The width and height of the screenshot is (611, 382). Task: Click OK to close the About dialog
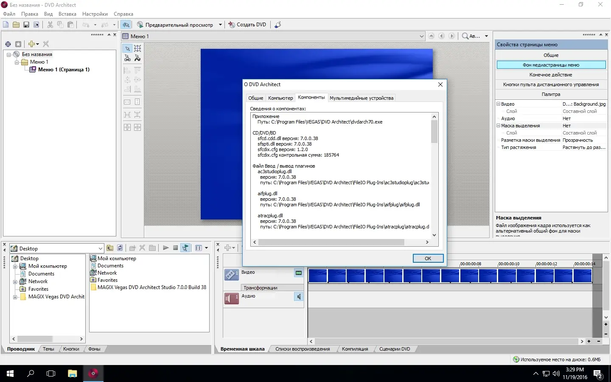pyautogui.click(x=428, y=258)
